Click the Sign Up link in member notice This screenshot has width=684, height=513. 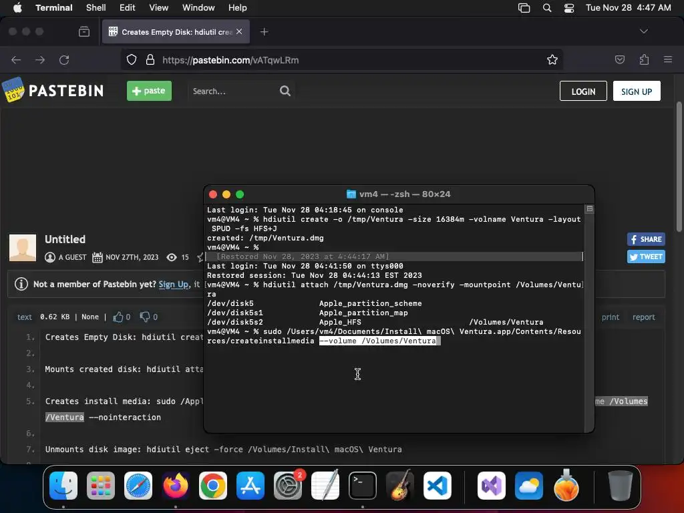click(x=173, y=285)
